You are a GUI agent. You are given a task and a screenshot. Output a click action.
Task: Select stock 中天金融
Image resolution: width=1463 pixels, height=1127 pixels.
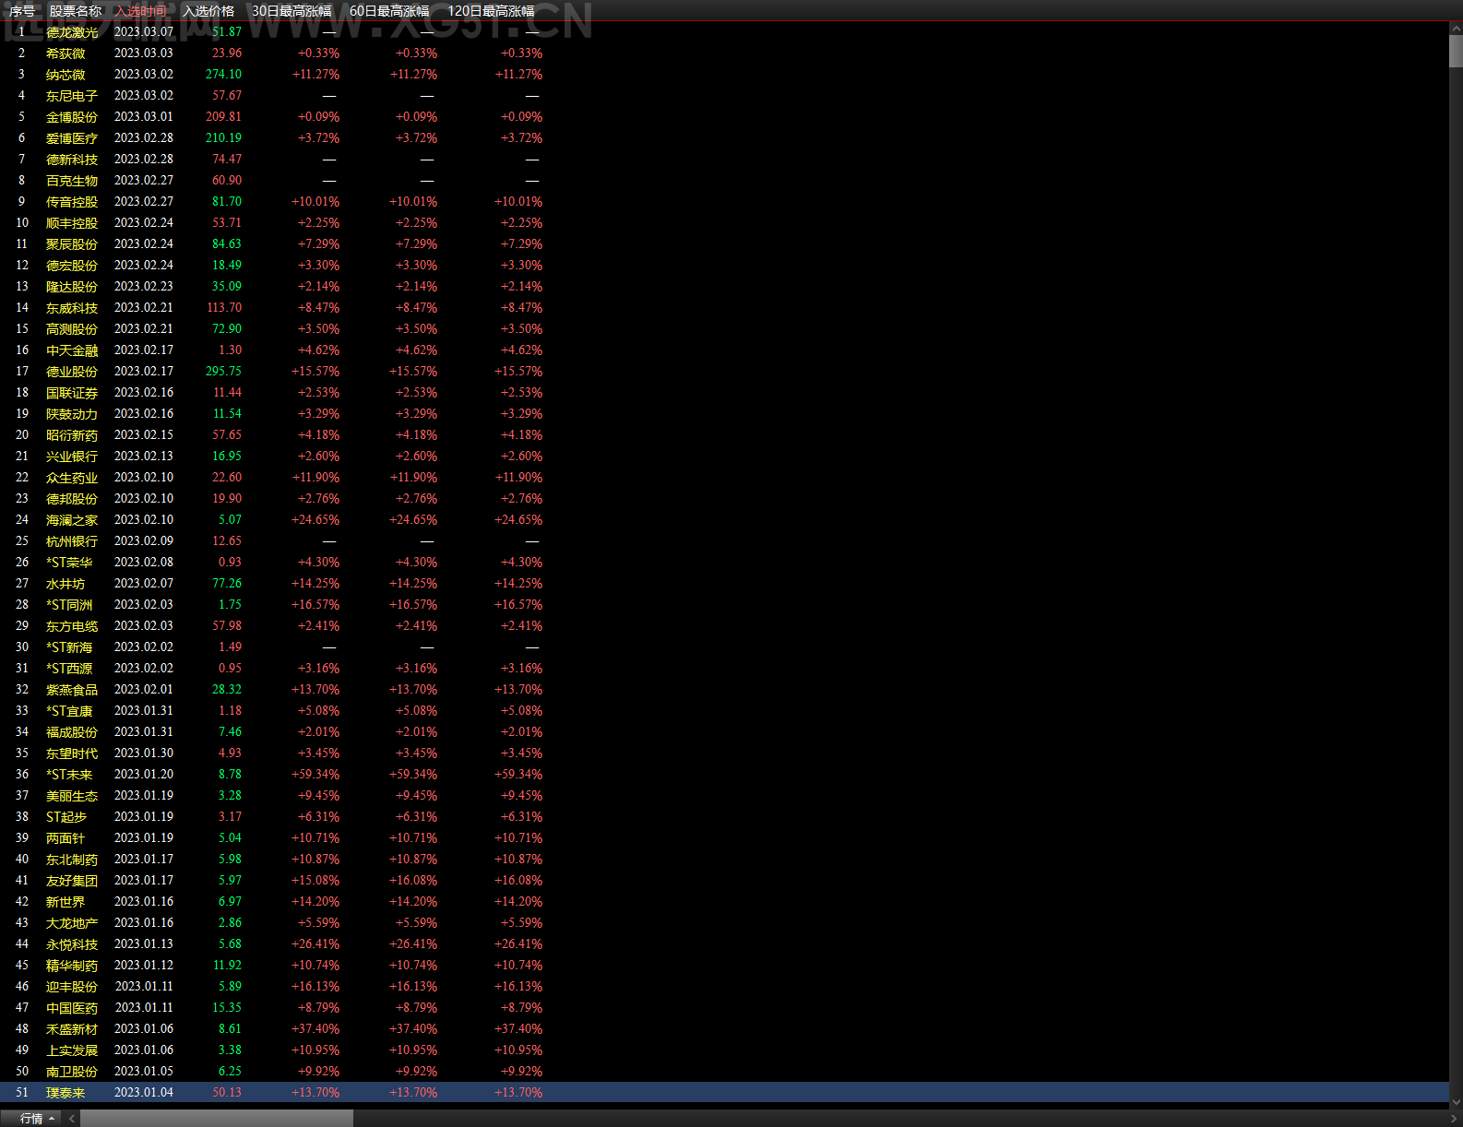click(72, 350)
